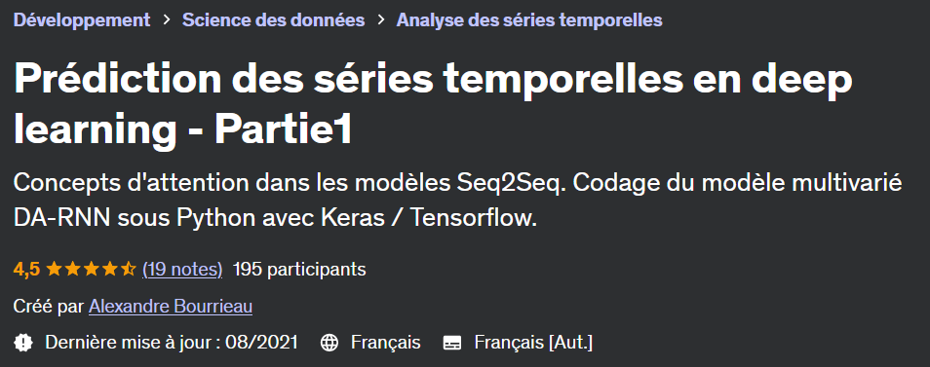Click the closed captions subtitle icon
This screenshot has height=367, width=930.
(x=452, y=342)
